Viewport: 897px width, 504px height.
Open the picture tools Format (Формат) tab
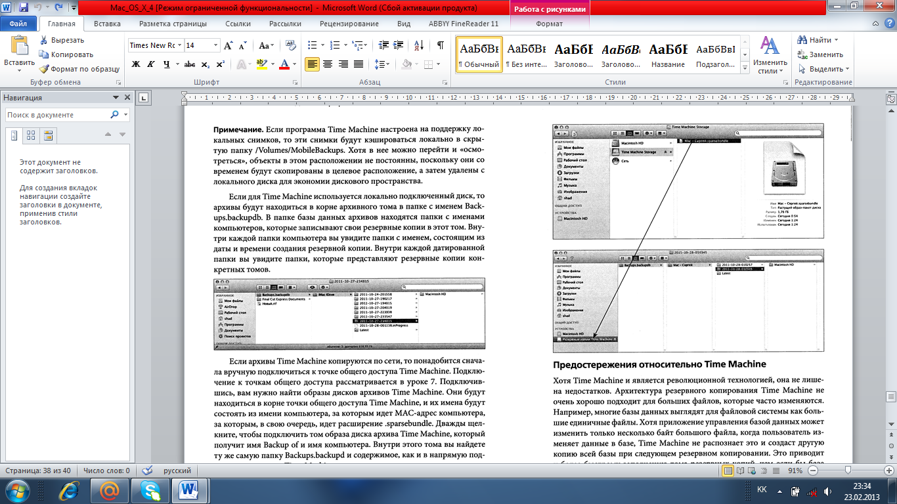tap(549, 24)
